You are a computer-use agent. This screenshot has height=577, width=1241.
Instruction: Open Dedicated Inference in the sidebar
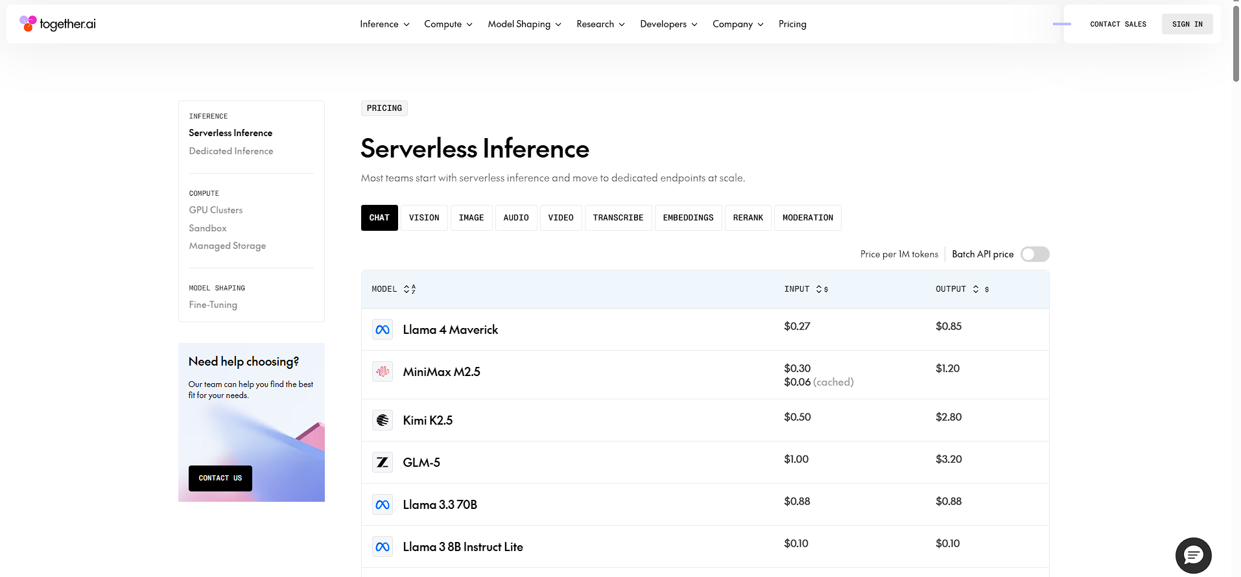click(x=231, y=151)
